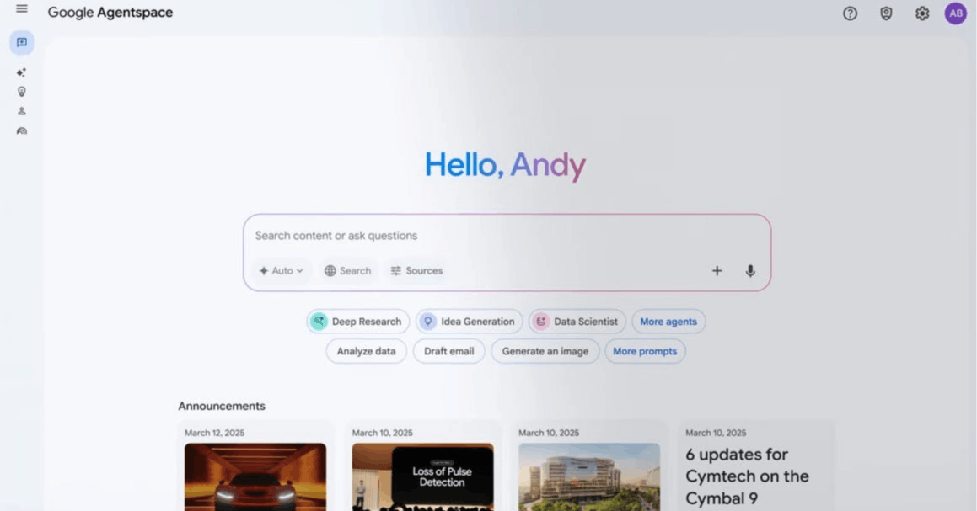The height and width of the screenshot is (511, 977).
Task: Open the agents sparkle icon in sidebar
Action: tap(22, 72)
